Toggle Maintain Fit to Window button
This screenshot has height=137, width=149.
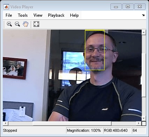(36, 24)
